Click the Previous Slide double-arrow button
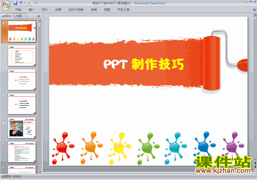Image resolution: width=257 pixels, height=180 pixels. point(255,163)
